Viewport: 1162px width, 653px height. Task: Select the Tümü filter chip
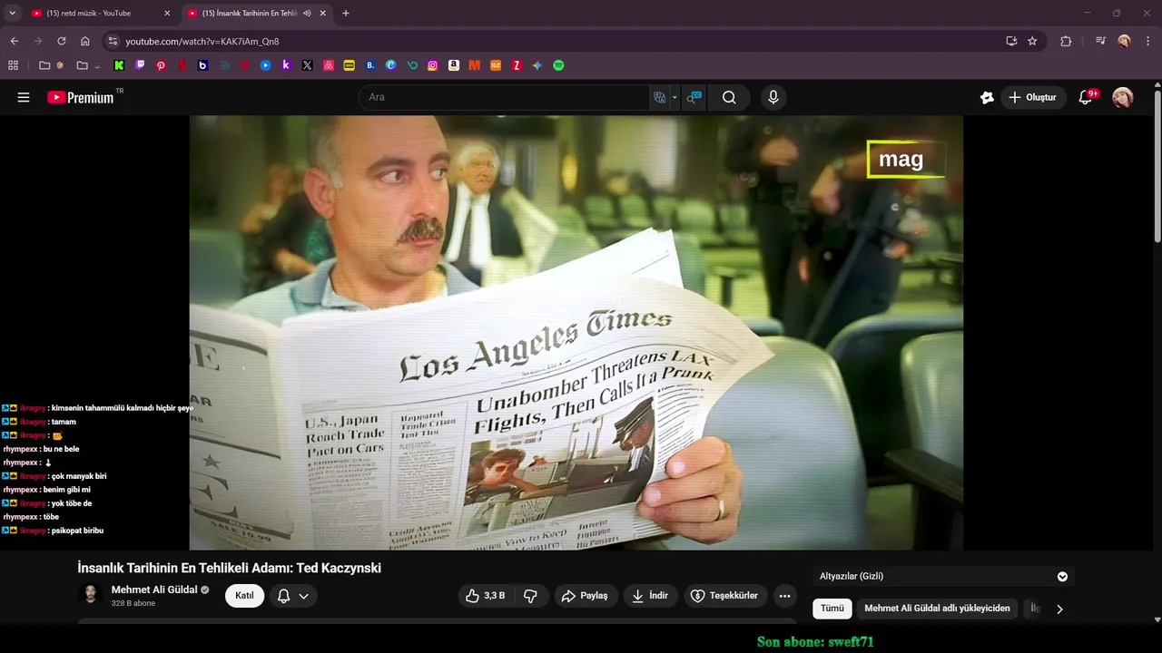[832, 609]
